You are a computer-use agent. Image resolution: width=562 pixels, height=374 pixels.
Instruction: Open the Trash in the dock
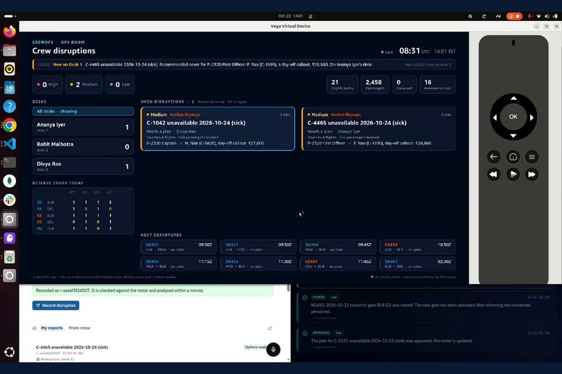10,257
